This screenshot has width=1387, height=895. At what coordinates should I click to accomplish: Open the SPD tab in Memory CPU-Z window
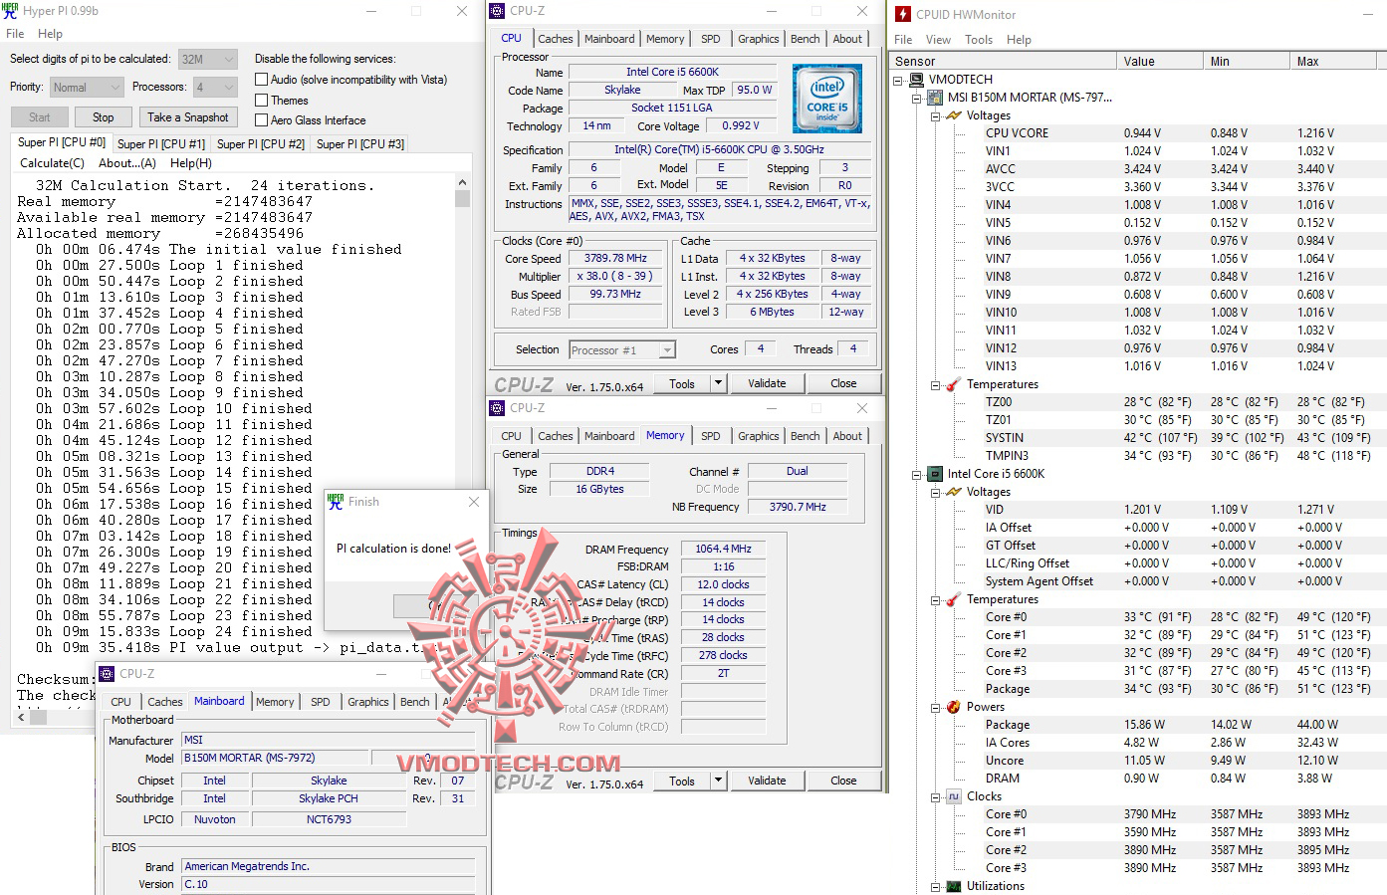point(711,436)
